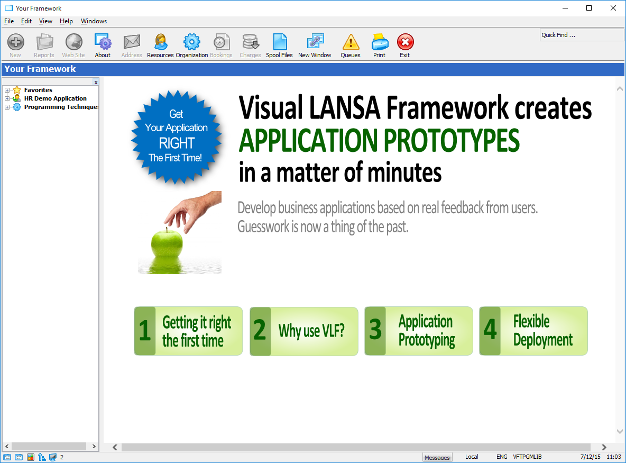Click the HR Demo Application person icon
The image size is (626, 463).
point(17,98)
